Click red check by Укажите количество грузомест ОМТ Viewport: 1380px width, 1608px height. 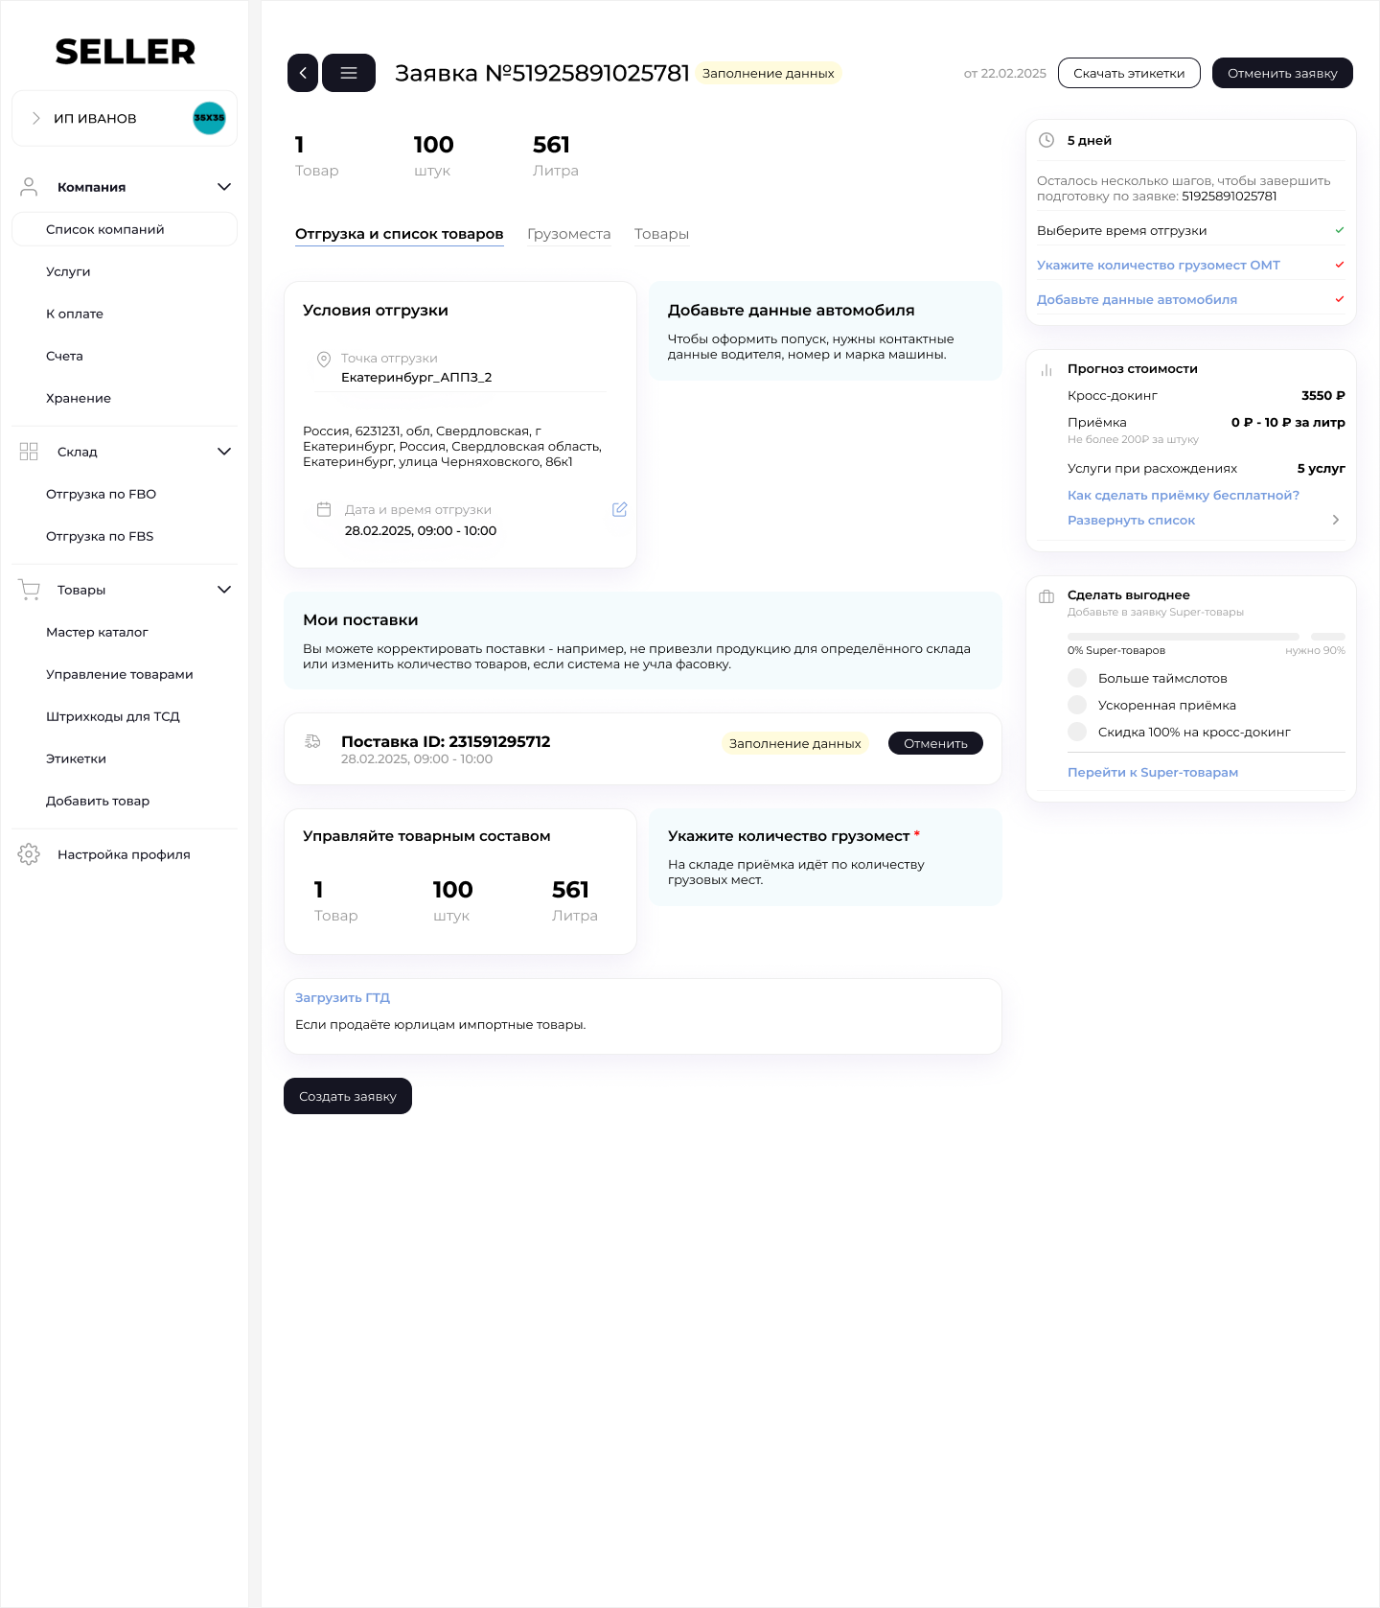pyautogui.click(x=1340, y=265)
